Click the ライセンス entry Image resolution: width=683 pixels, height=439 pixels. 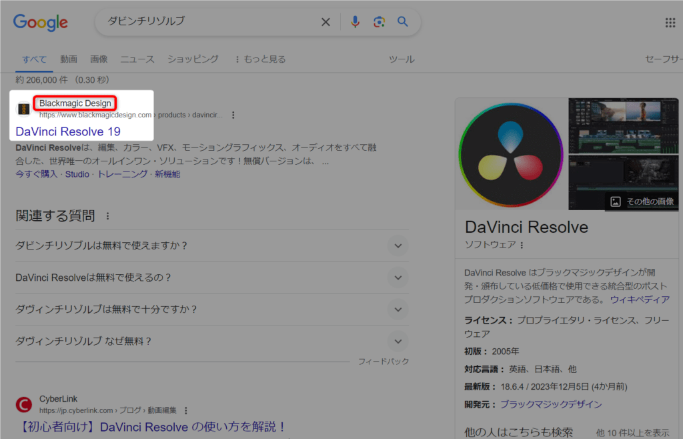(x=567, y=327)
